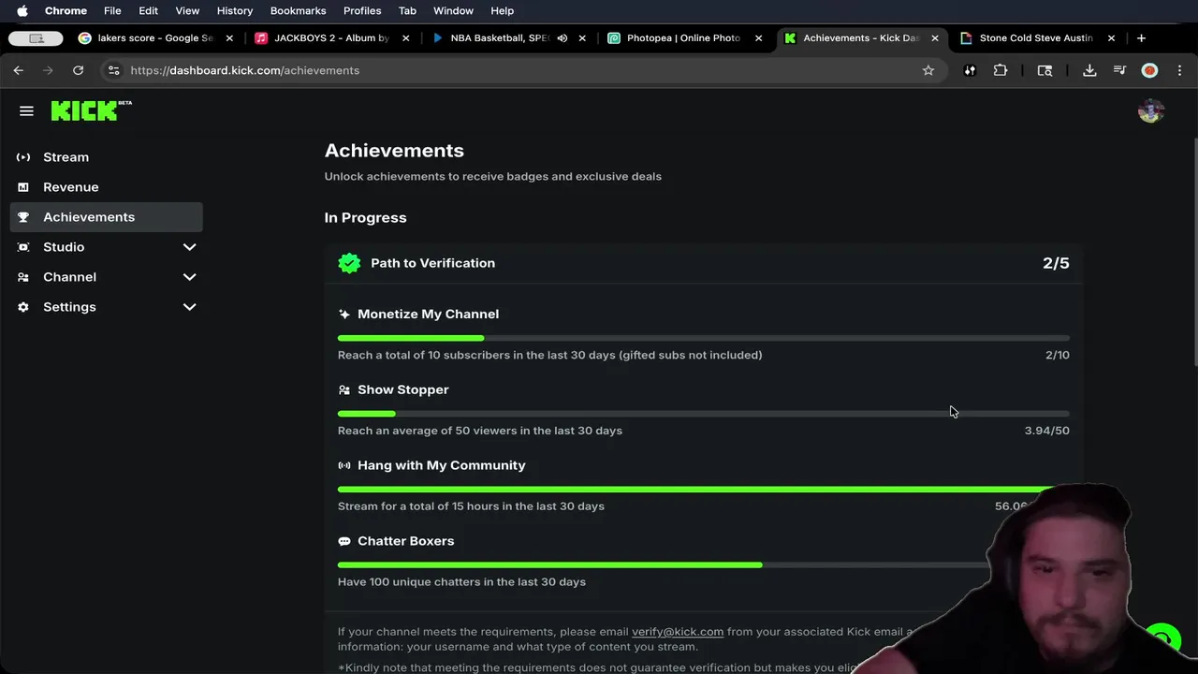Click the Settings gear icon
Image resolution: width=1198 pixels, height=674 pixels.
[23, 307]
